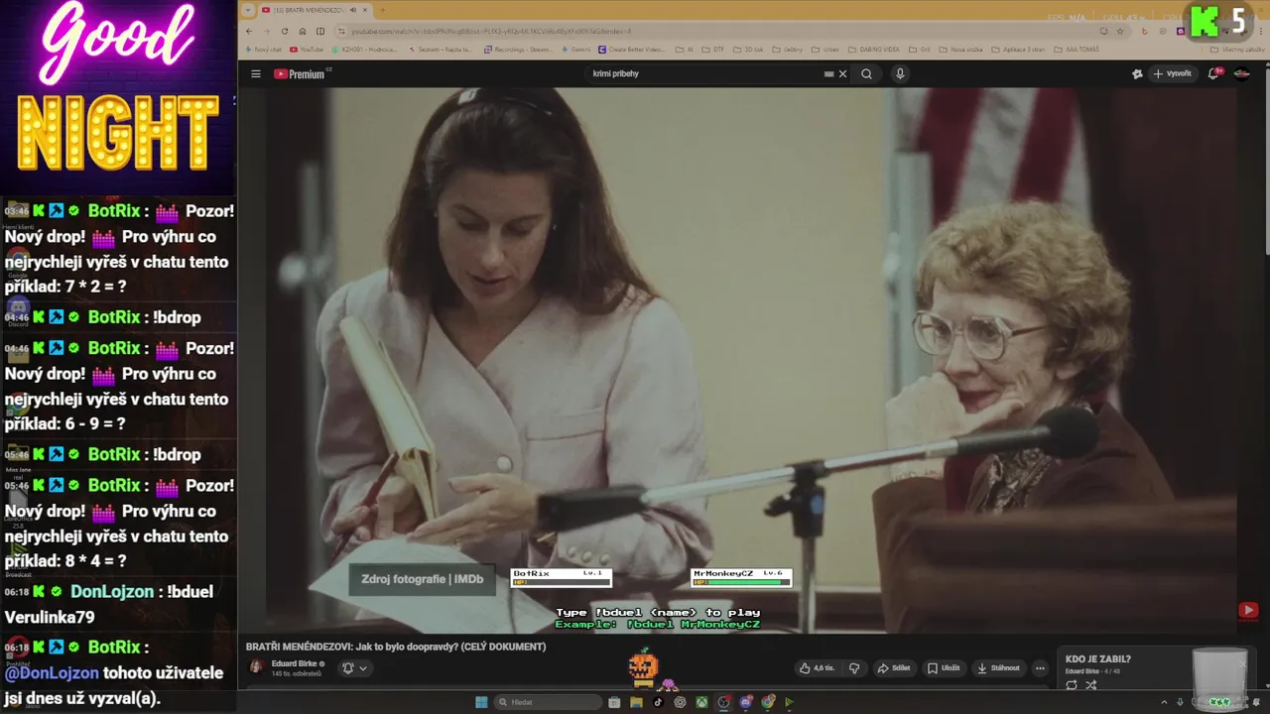Like the video with 4,6 tis. likes
The height and width of the screenshot is (714, 1270).
(818, 668)
